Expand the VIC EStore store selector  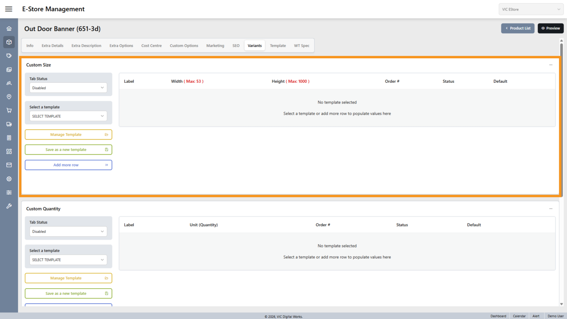[x=531, y=9]
